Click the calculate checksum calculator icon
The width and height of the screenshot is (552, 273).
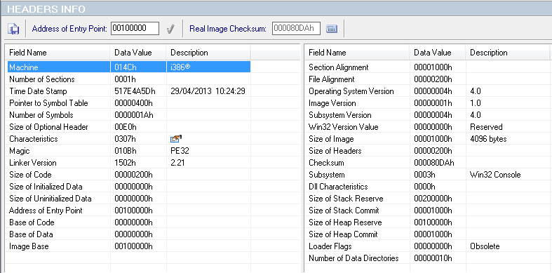[332, 29]
